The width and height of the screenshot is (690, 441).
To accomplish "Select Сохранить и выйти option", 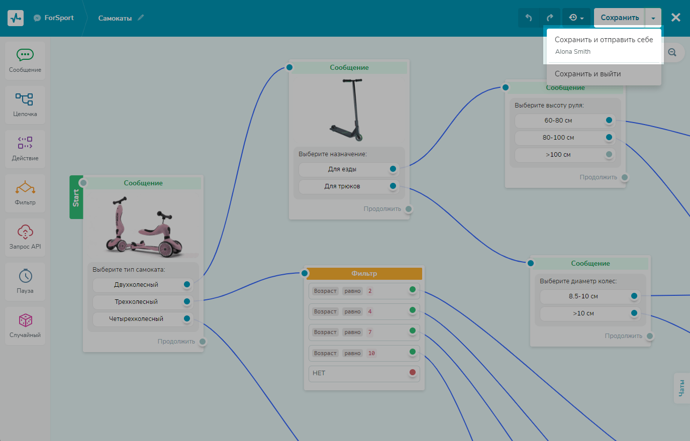I will pos(587,74).
